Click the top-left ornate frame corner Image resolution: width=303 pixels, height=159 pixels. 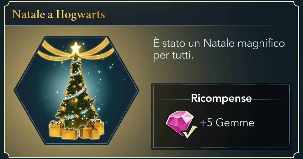click(x=8, y=5)
